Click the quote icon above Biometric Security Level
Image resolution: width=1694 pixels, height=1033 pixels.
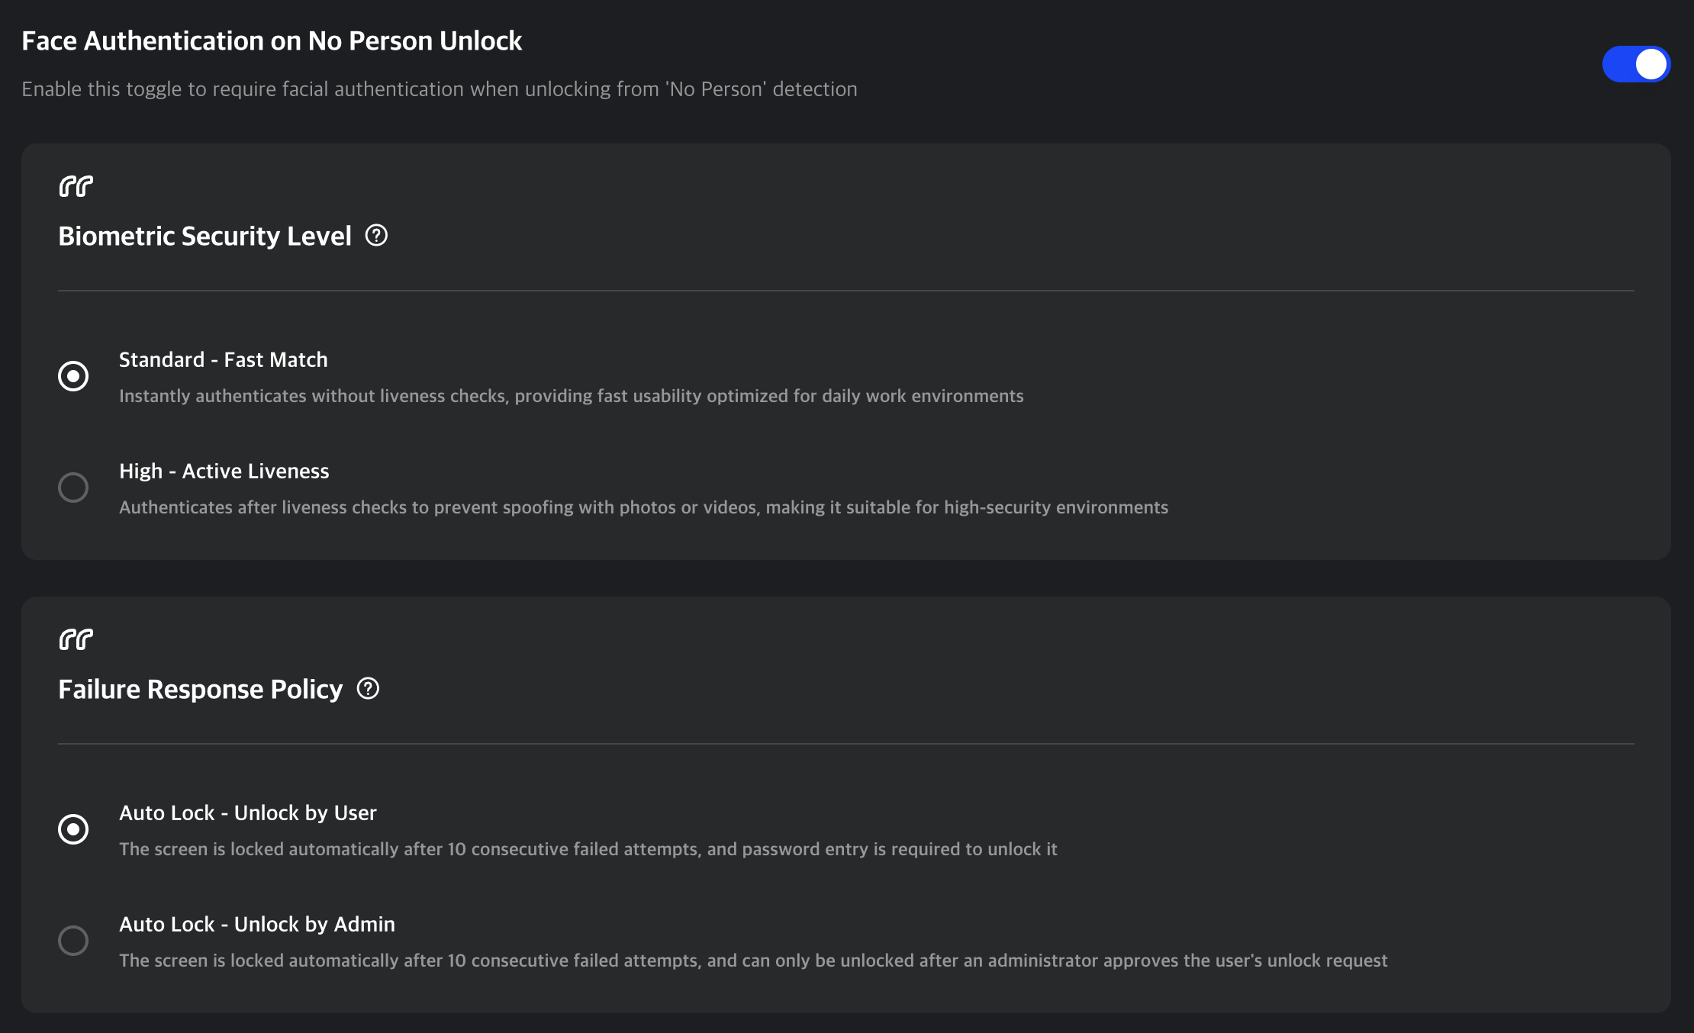pyautogui.click(x=76, y=185)
